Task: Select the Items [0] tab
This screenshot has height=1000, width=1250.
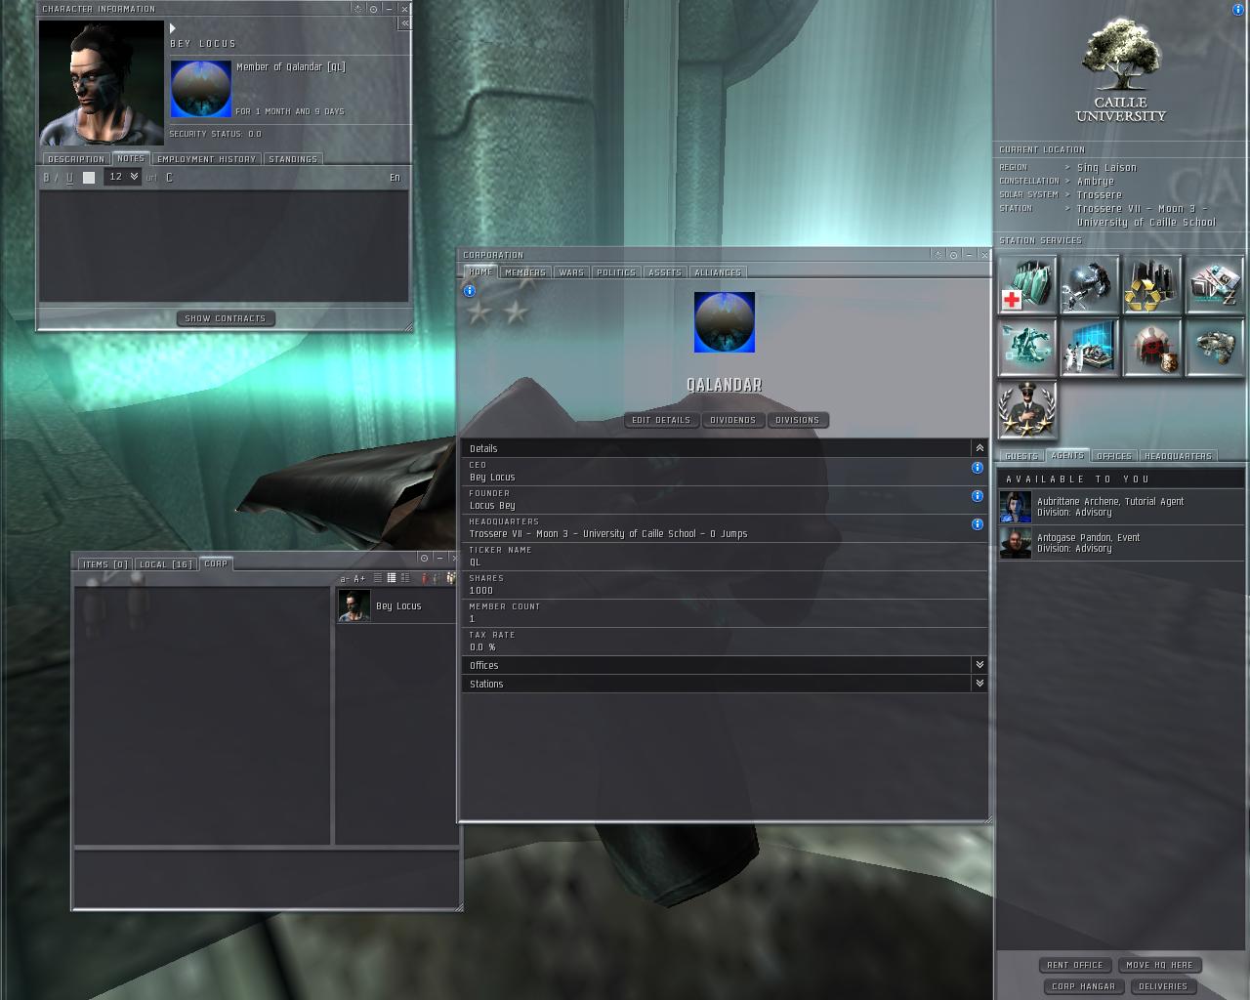Action: 104,564
